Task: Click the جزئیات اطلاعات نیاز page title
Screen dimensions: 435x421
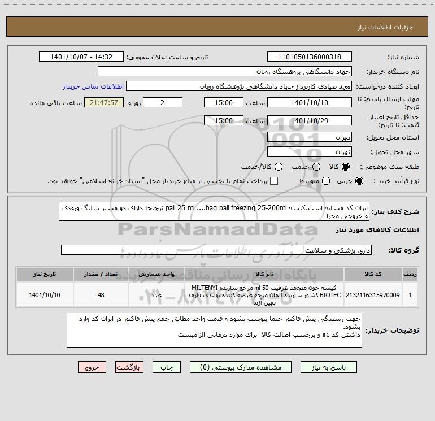Action: 385,27
